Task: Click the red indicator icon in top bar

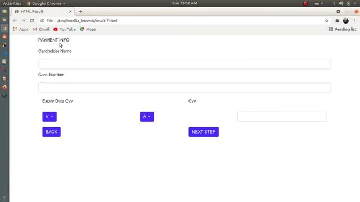Action: coord(305,3)
